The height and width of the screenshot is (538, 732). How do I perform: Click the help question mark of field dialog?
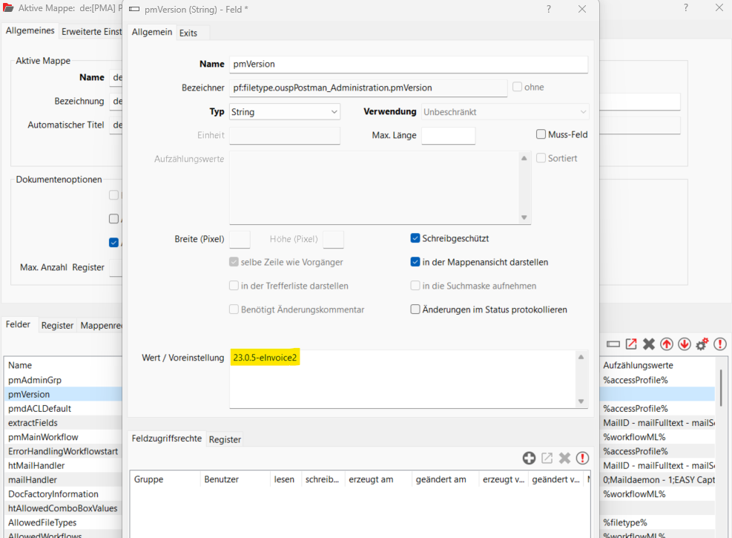(x=549, y=9)
